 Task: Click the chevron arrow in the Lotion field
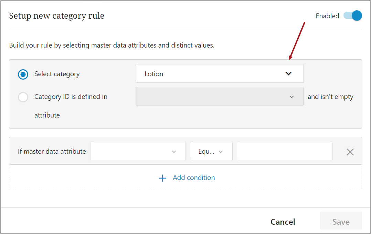288,73
